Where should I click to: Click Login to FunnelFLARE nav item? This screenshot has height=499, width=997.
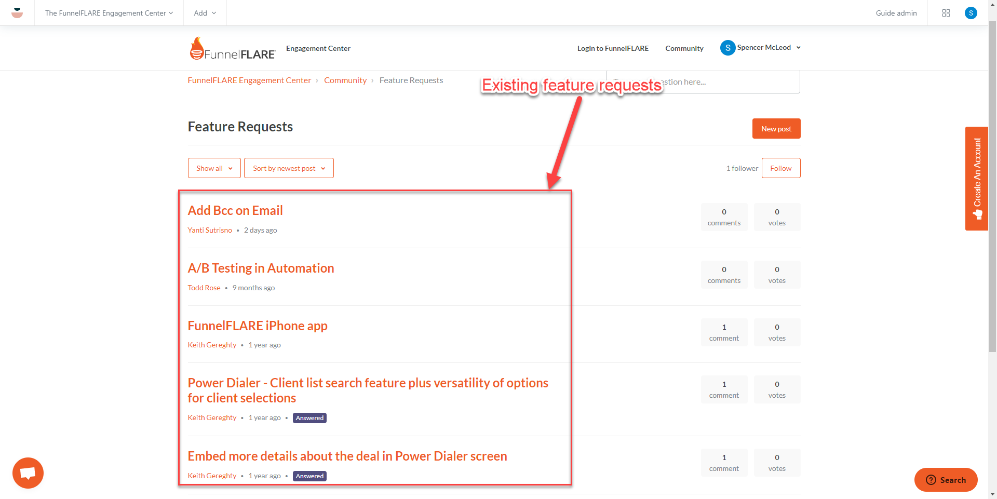pos(613,48)
